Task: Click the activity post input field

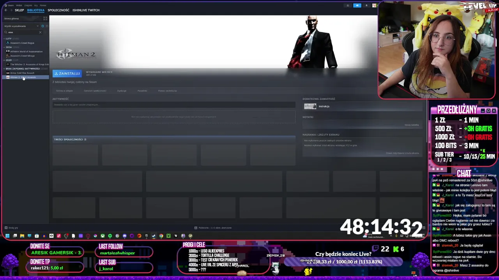Action: click(174, 105)
